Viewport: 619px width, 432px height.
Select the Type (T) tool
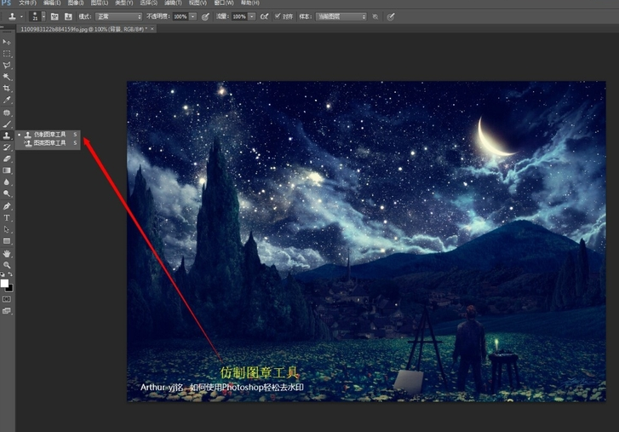tap(7, 218)
